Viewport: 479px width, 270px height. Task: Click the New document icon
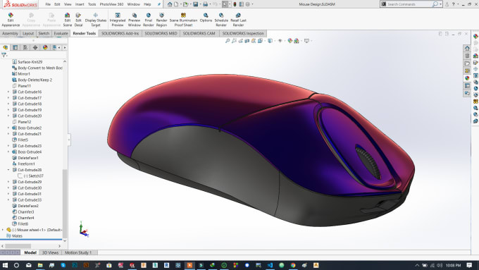point(176,4)
